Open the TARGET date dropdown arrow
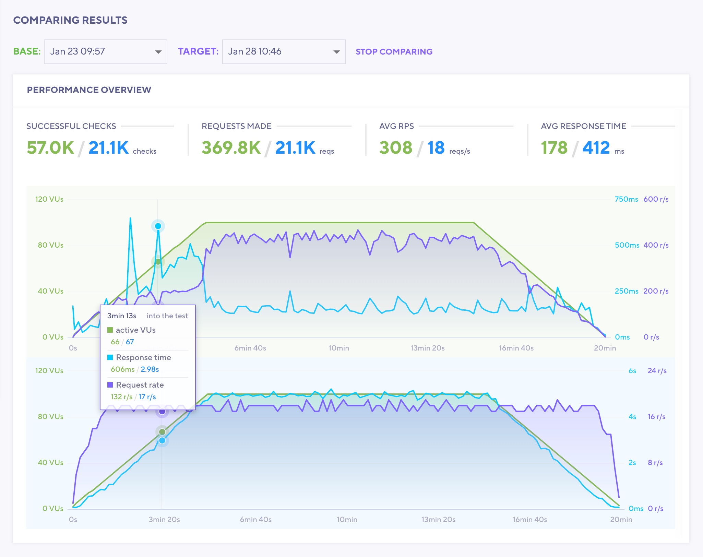The height and width of the screenshot is (557, 703). 336,52
